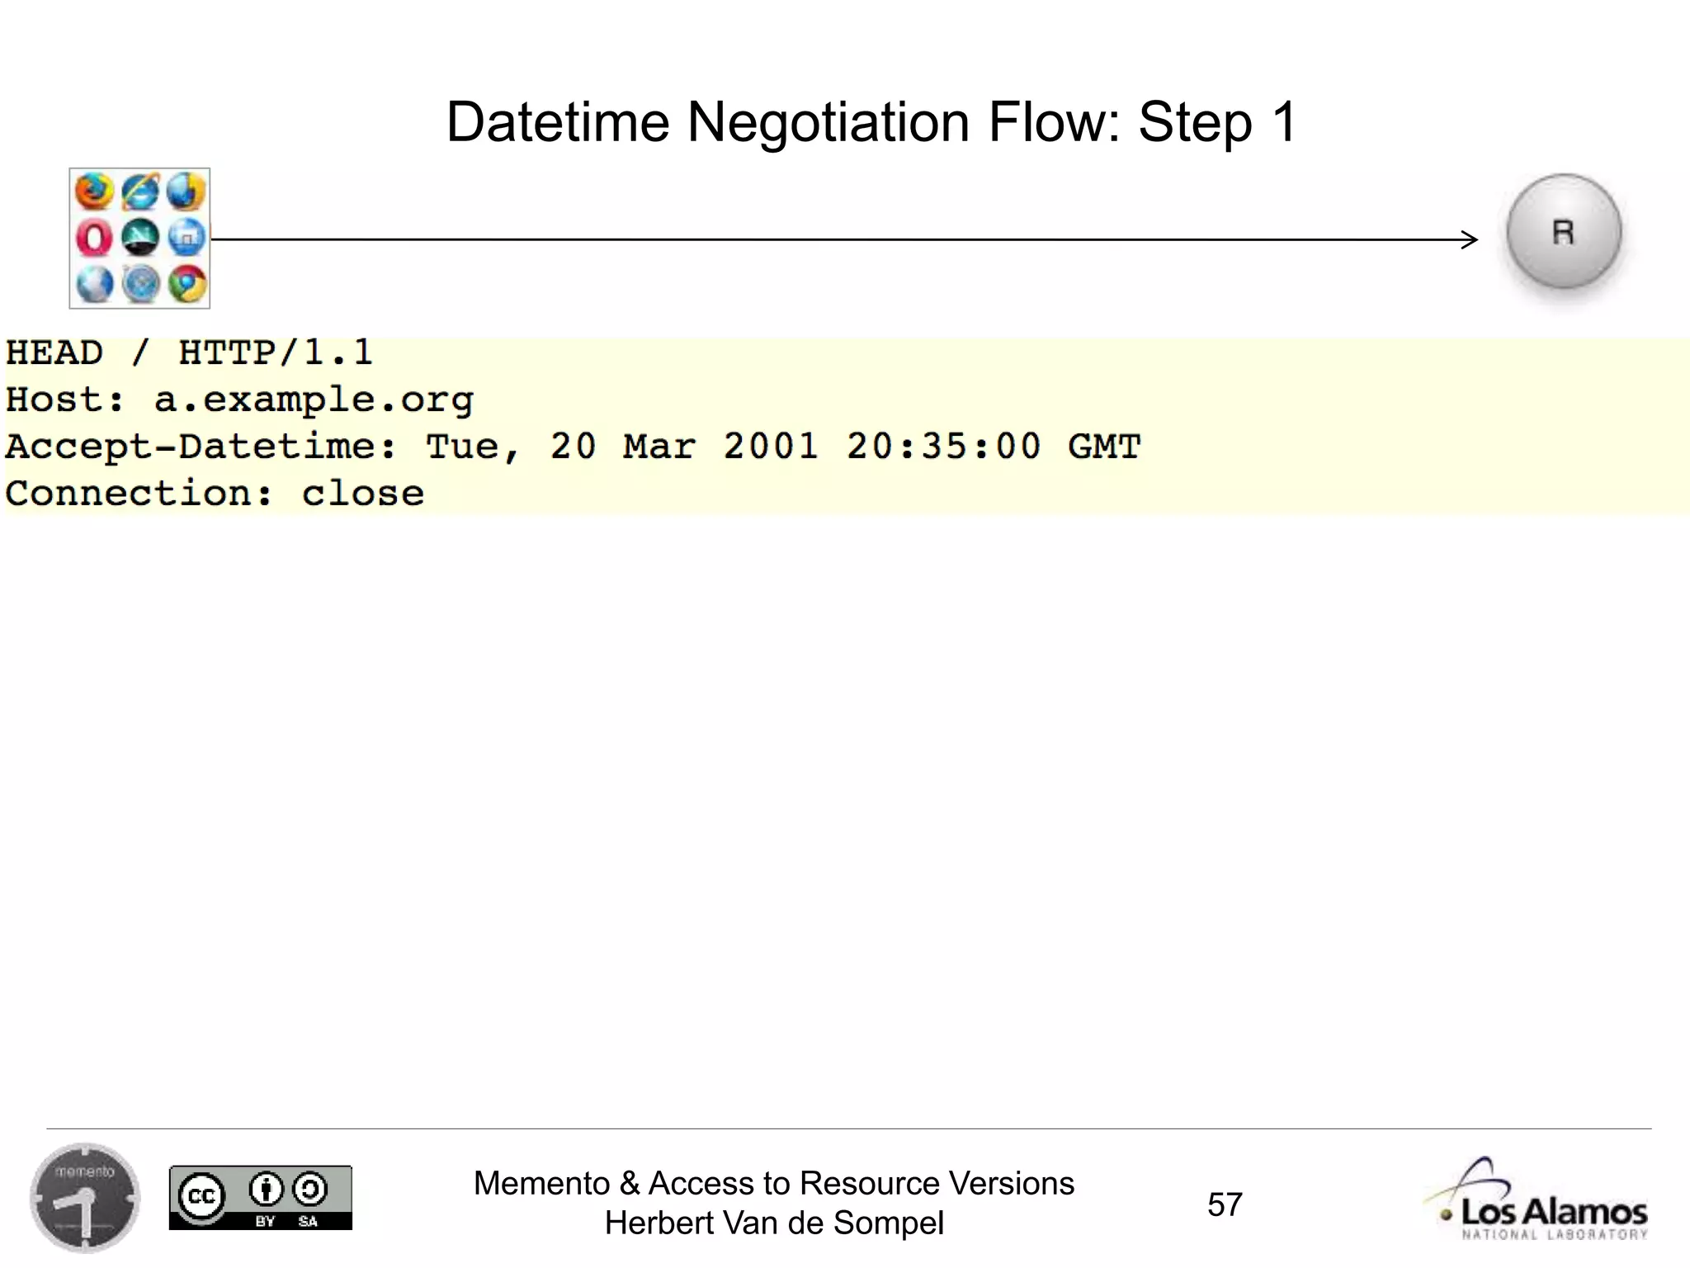This screenshot has height=1268, width=1690.
Task: Click the 'Accept-Datetime' header line
Action: pos(574,447)
